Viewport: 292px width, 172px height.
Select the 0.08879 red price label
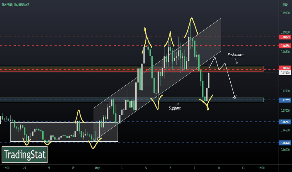pos(285,37)
